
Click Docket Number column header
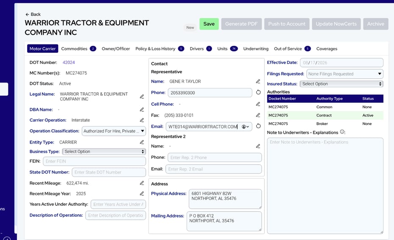[x=282, y=99]
